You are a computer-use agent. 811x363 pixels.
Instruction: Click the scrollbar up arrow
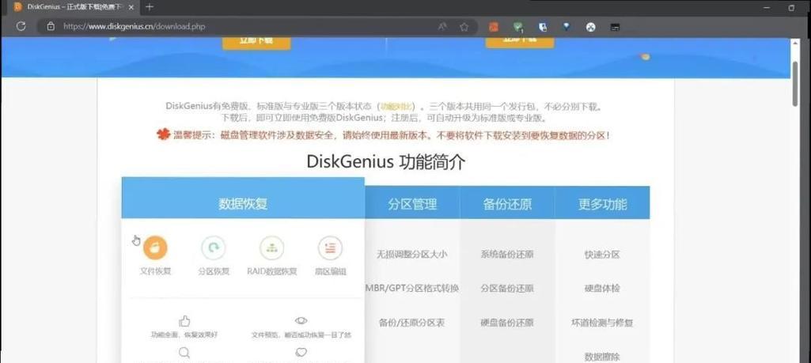tap(795, 43)
